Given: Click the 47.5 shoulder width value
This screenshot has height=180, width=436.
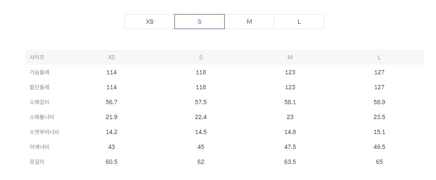Looking at the screenshot, I should 290,147.
